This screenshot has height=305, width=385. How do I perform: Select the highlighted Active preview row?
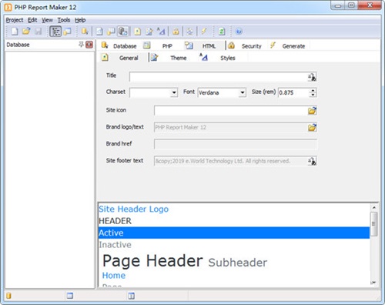[234, 233]
